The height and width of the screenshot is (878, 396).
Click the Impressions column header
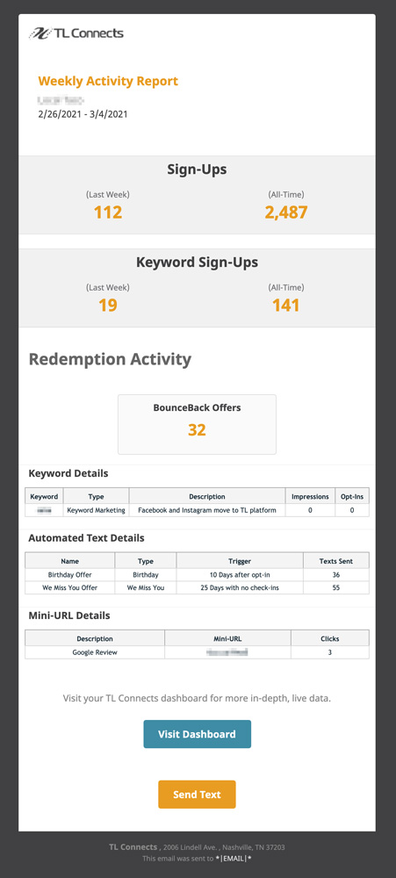[310, 497]
